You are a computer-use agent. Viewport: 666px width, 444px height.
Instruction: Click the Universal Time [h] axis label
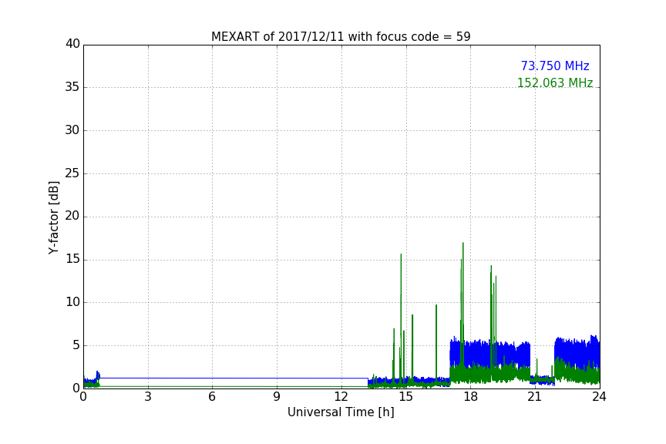341,412
